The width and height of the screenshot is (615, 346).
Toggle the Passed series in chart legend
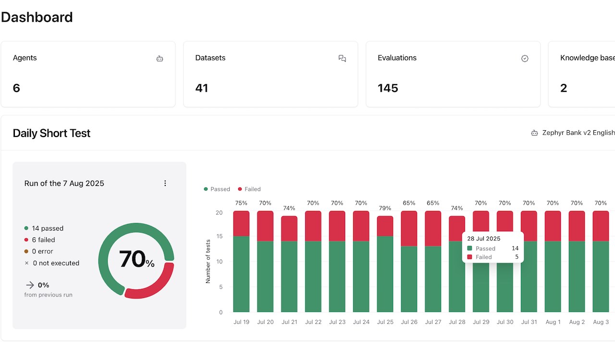pos(217,189)
